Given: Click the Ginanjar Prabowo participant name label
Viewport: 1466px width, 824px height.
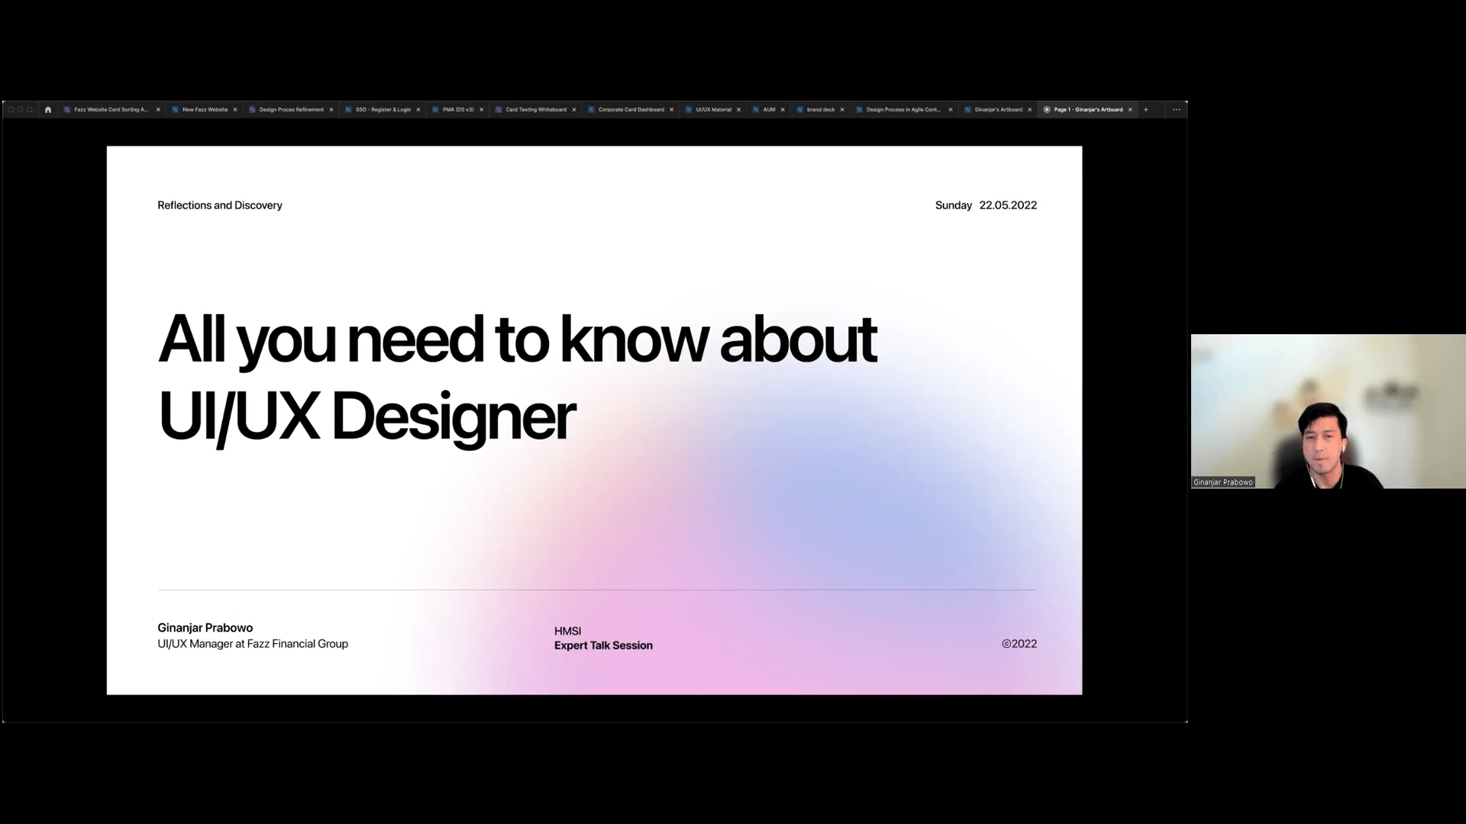Looking at the screenshot, I should tap(1222, 482).
